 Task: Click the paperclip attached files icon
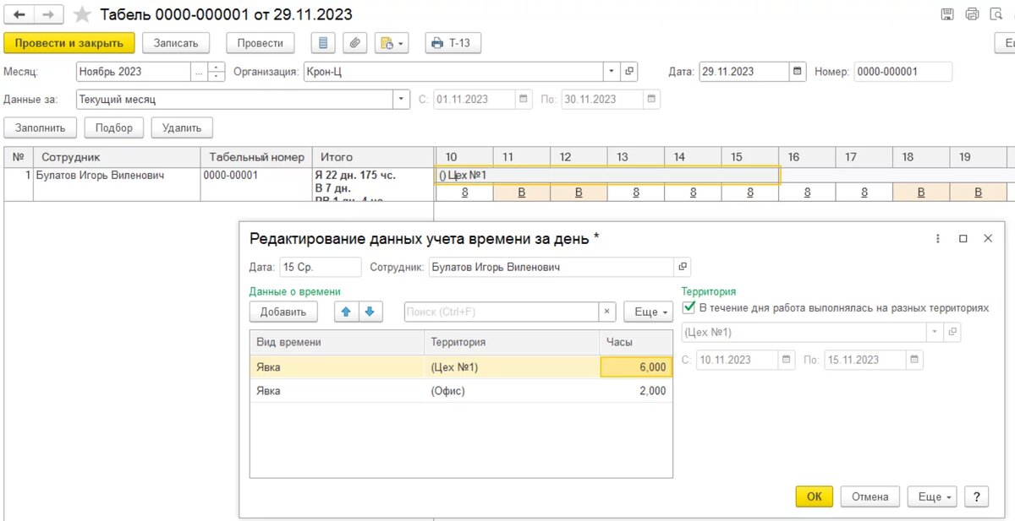356,43
